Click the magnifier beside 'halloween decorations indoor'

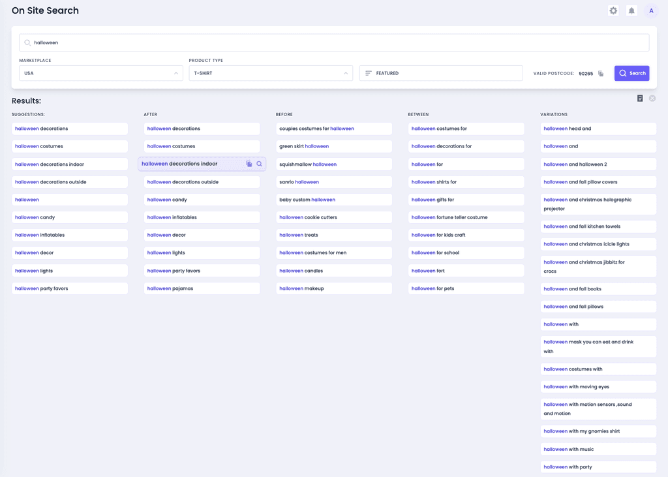click(260, 164)
